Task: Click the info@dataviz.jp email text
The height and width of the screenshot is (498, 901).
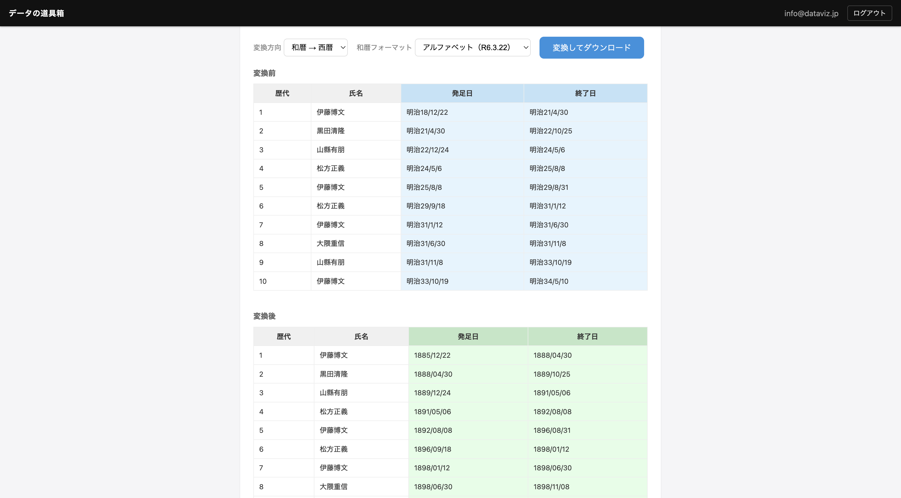Action: point(811,14)
